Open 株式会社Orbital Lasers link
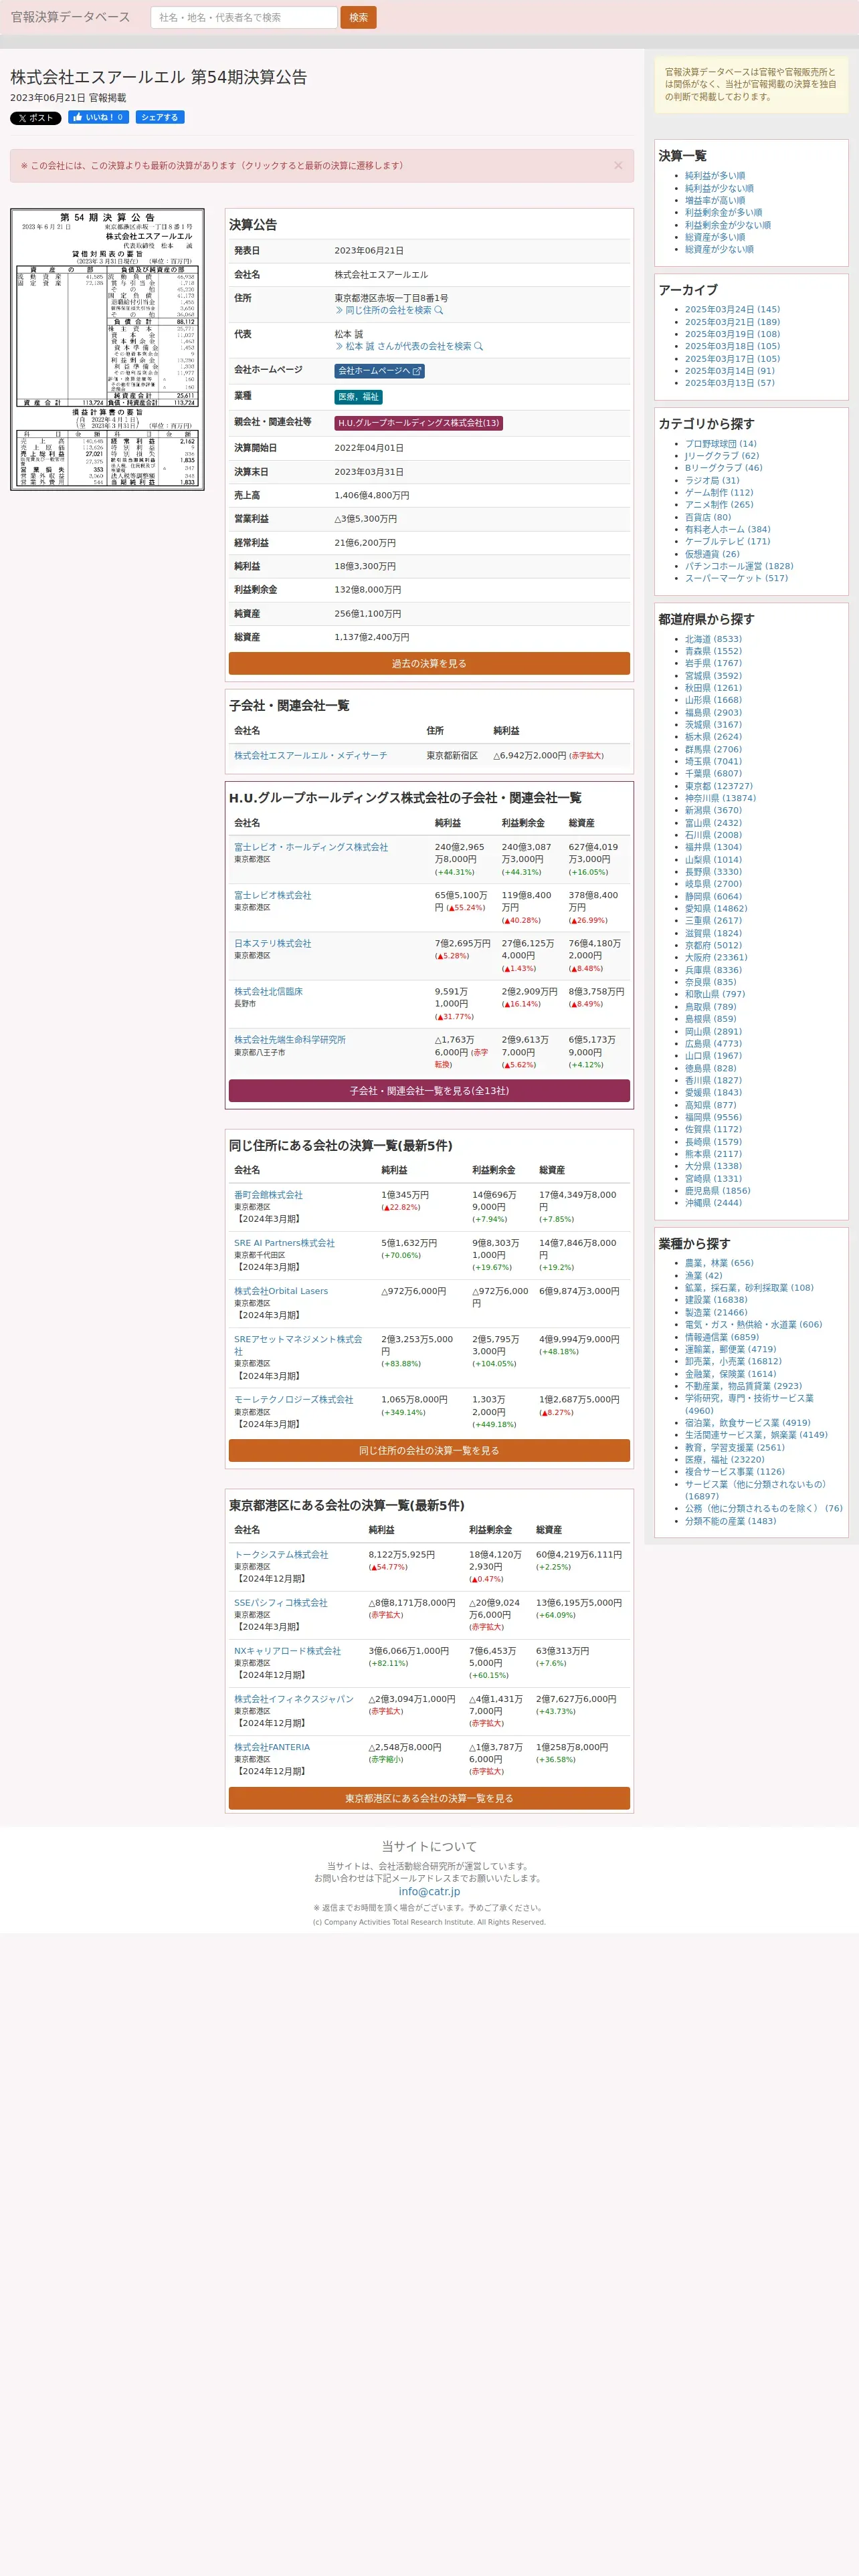This screenshot has height=2576, width=859. (281, 1291)
